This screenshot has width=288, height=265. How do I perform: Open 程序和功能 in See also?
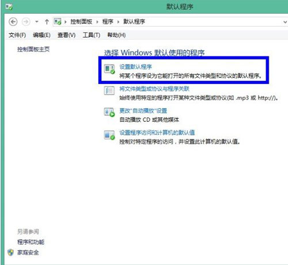(31, 242)
